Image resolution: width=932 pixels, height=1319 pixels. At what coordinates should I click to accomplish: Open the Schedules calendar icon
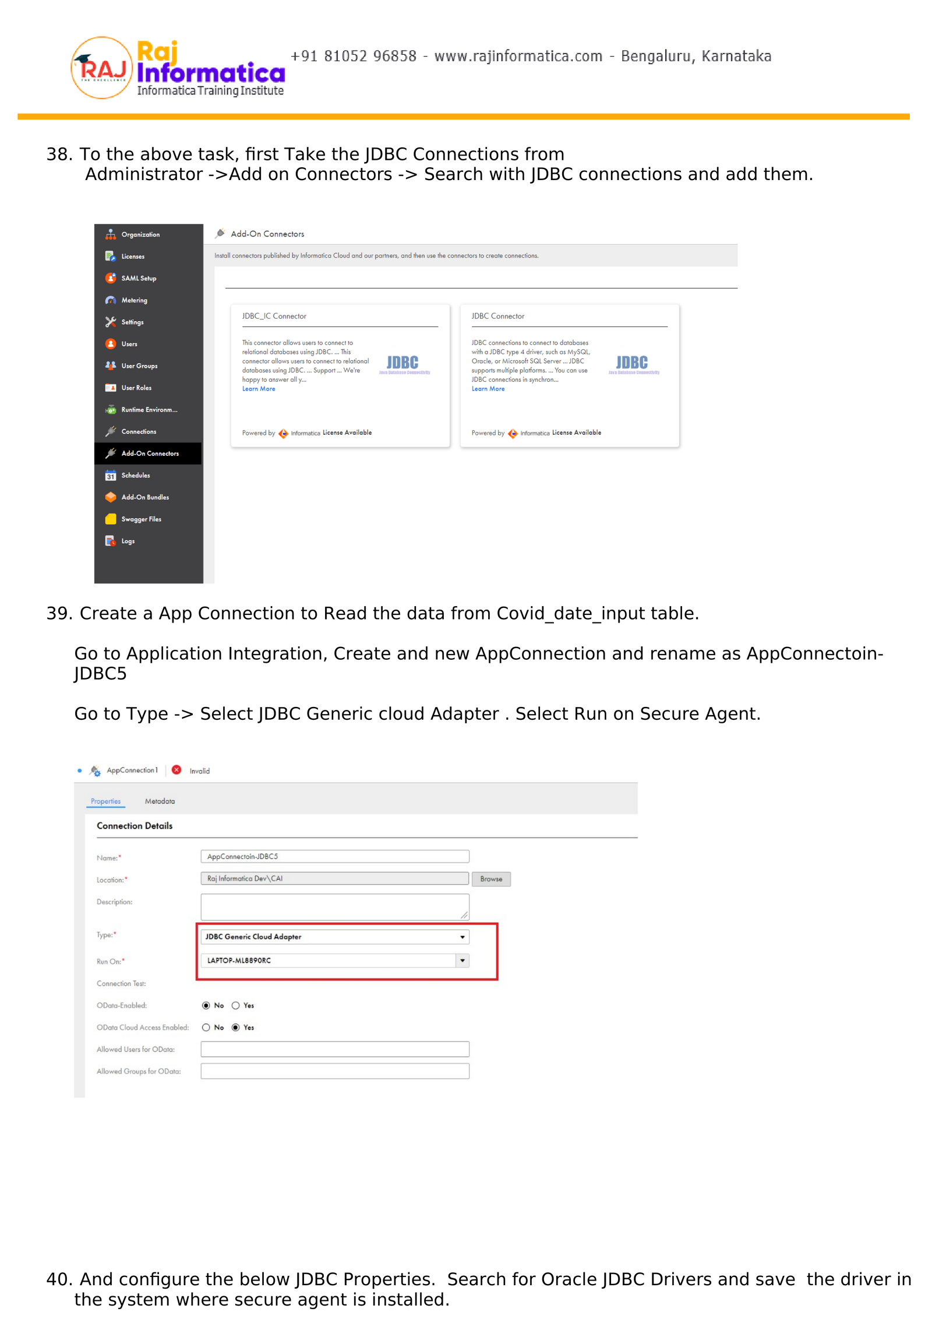[x=110, y=476]
